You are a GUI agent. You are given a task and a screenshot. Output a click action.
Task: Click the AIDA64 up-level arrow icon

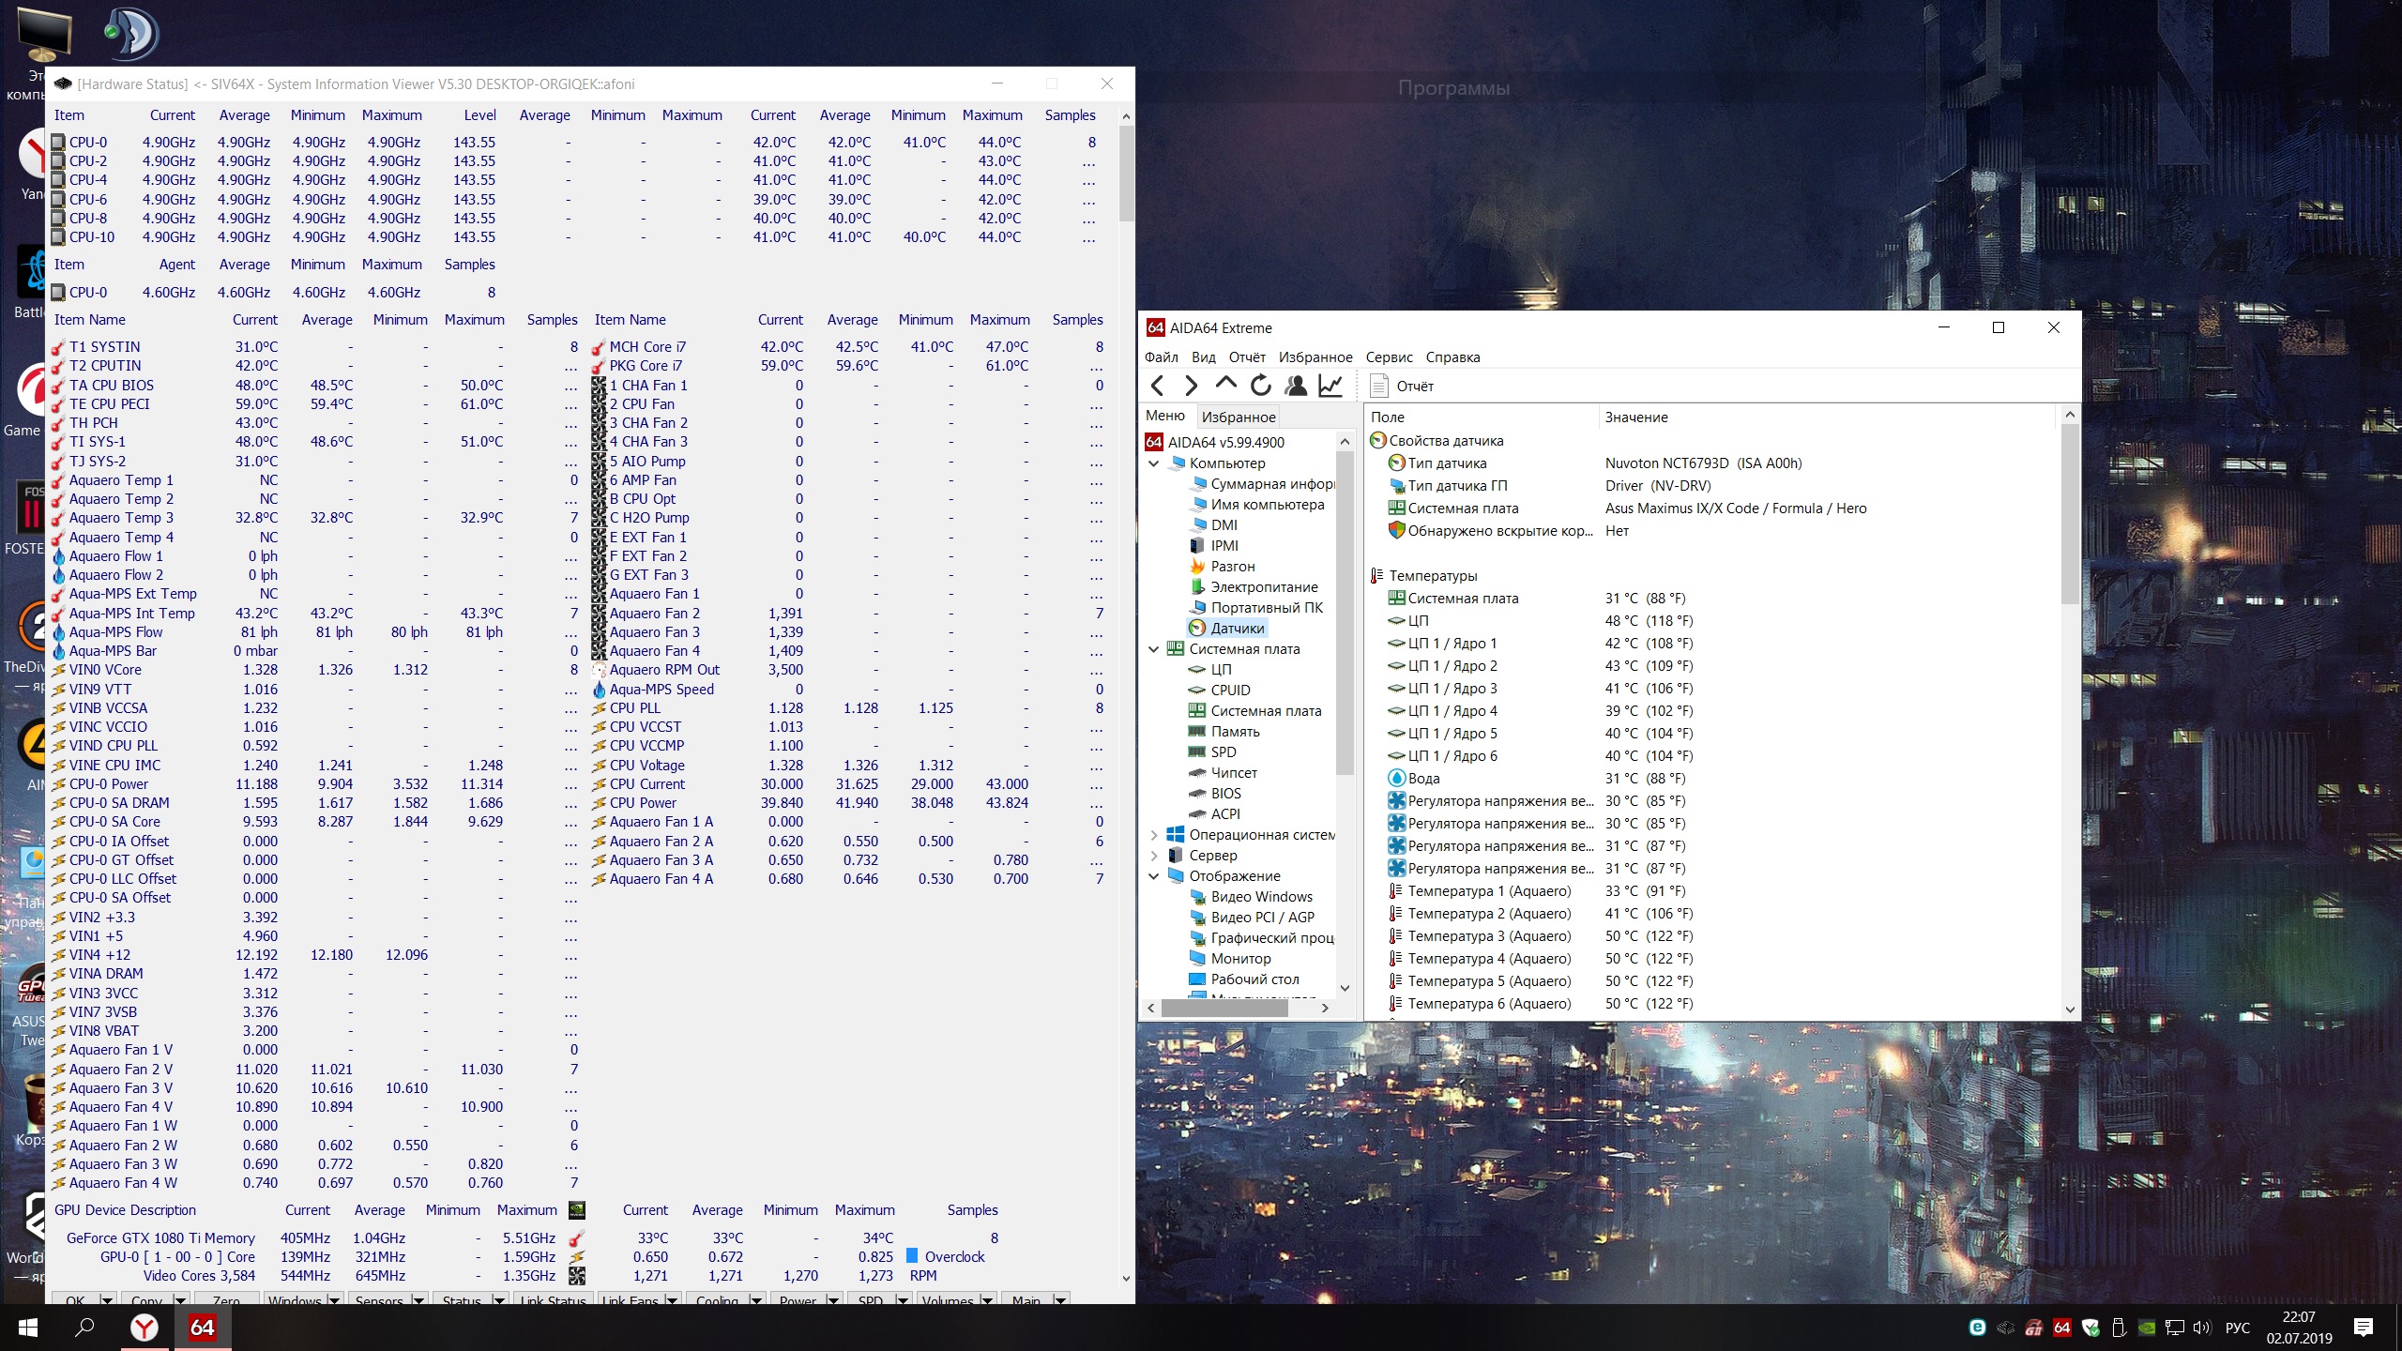(1225, 385)
